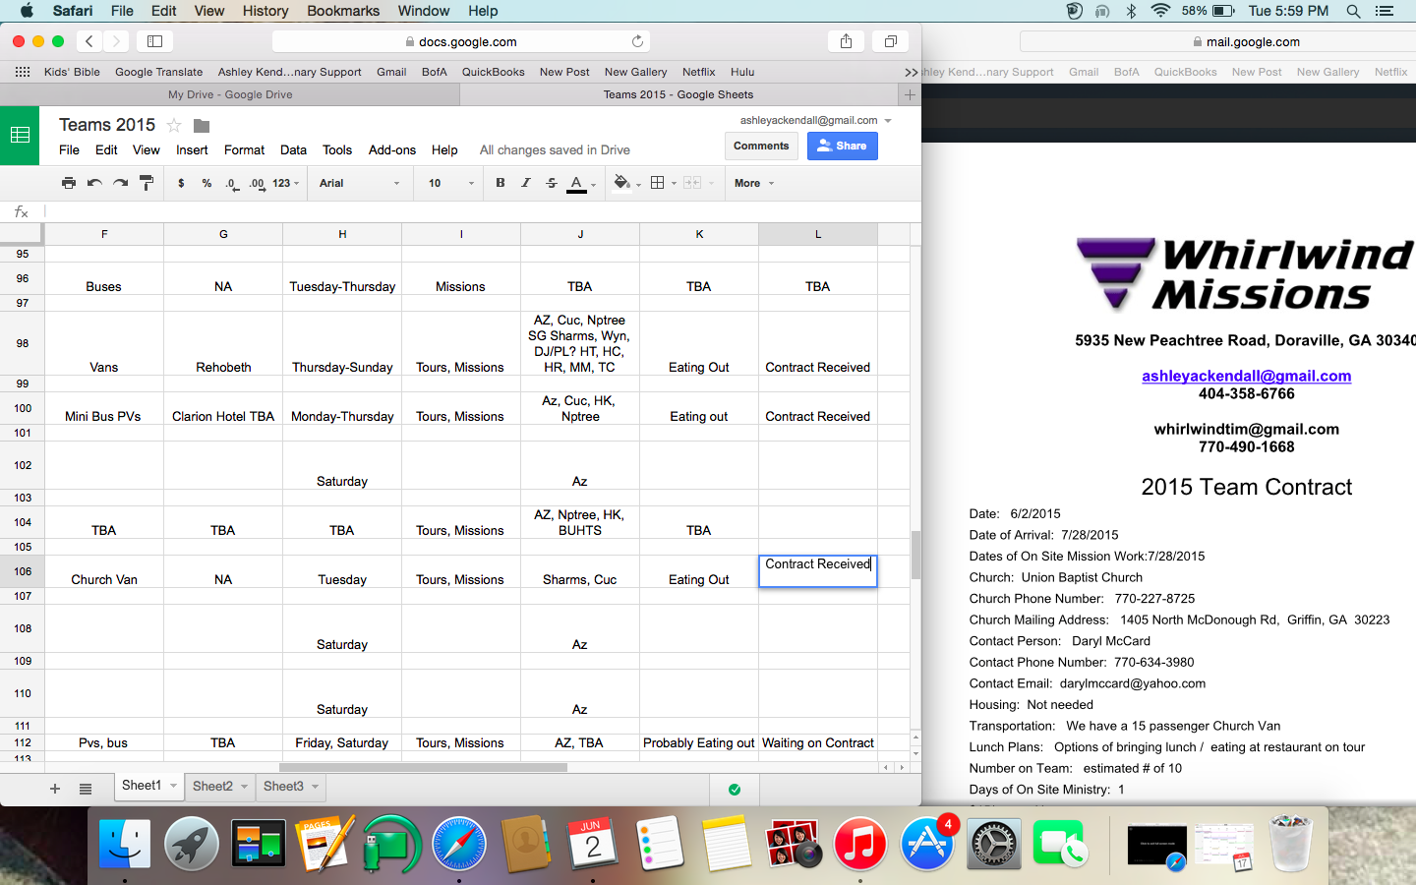Screen dimensions: 1416x885
Task: Switch to the Sheet2 tab
Action: (x=212, y=786)
